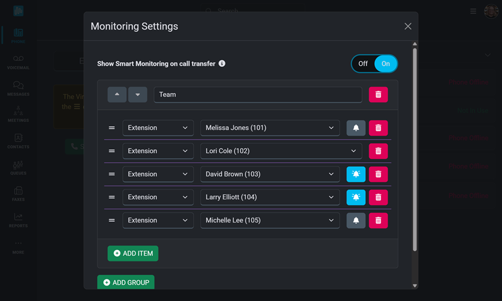502x301 pixels.
Task: Toggle bell alert for David Brown
Action: coord(356,174)
